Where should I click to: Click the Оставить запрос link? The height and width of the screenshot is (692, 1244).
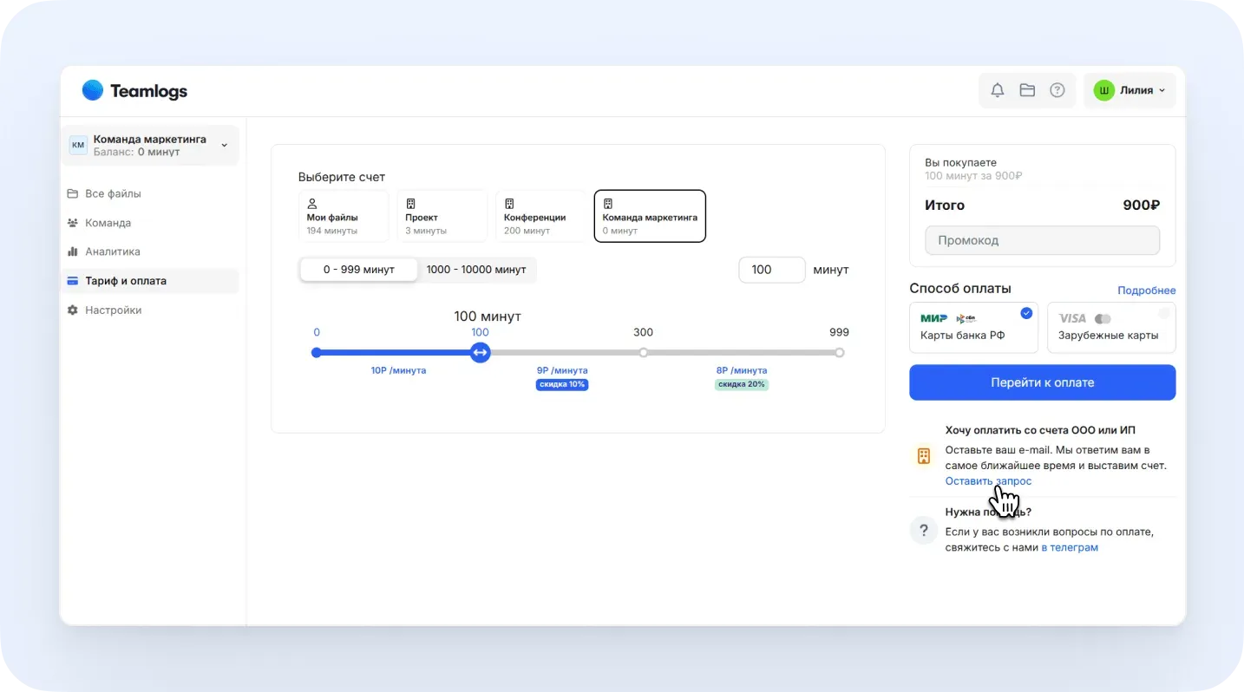(988, 481)
